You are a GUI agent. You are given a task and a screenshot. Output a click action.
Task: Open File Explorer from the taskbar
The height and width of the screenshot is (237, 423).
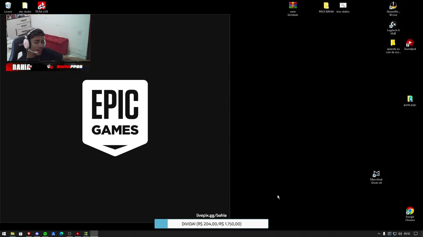click(12, 234)
